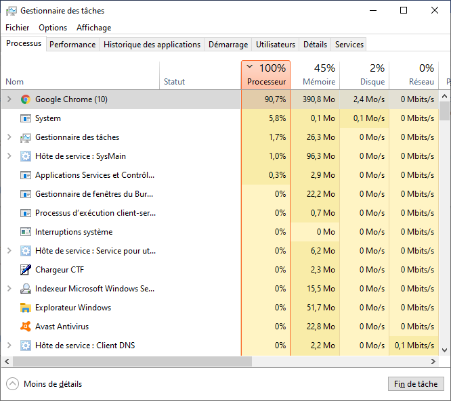Expand Hôte de service Client DNS
Screen dimensions: 451x401
tap(9, 346)
